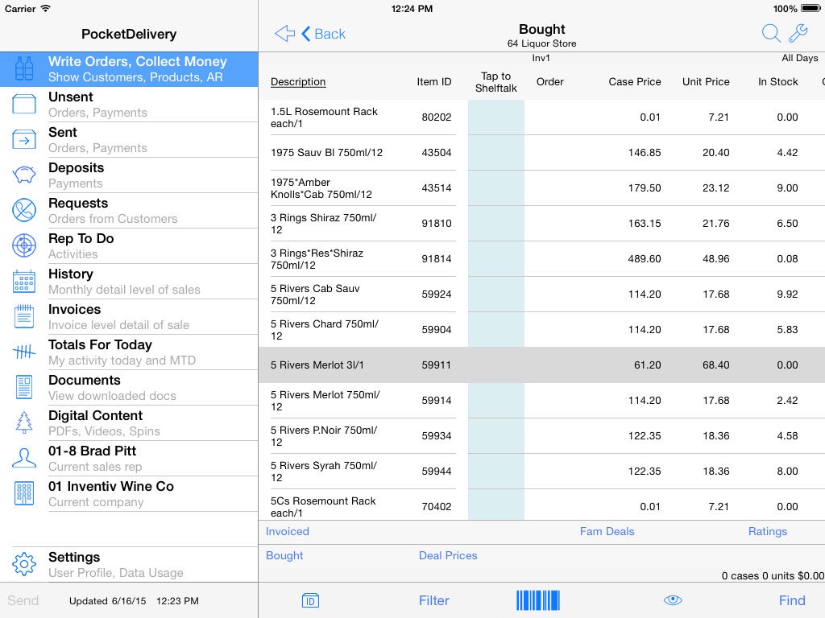Click the All Days label
This screenshot has width=825, height=618.
click(799, 58)
